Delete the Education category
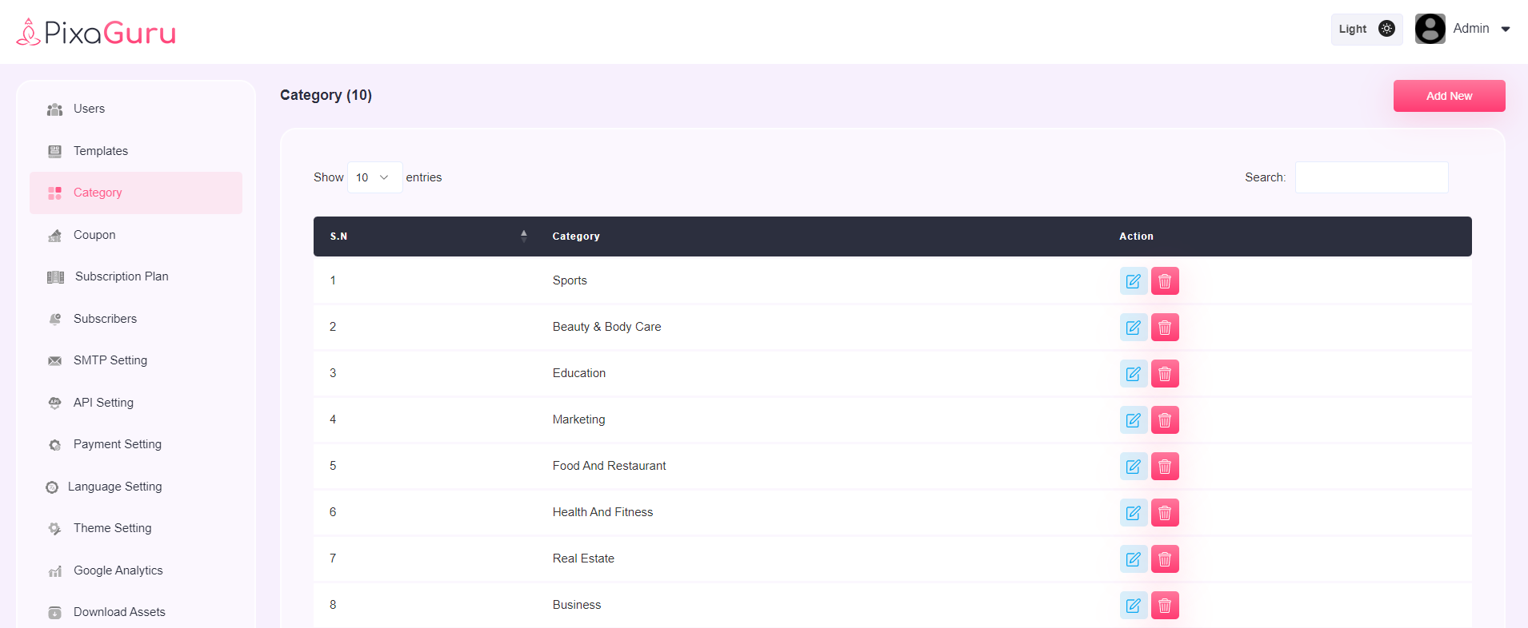The height and width of the screenshot is (628, 1528). coord(1165,374)
